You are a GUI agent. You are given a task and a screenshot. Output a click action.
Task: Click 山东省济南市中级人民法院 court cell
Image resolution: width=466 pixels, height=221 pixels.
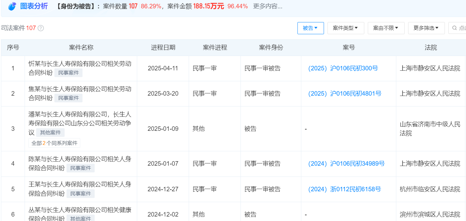430,129
